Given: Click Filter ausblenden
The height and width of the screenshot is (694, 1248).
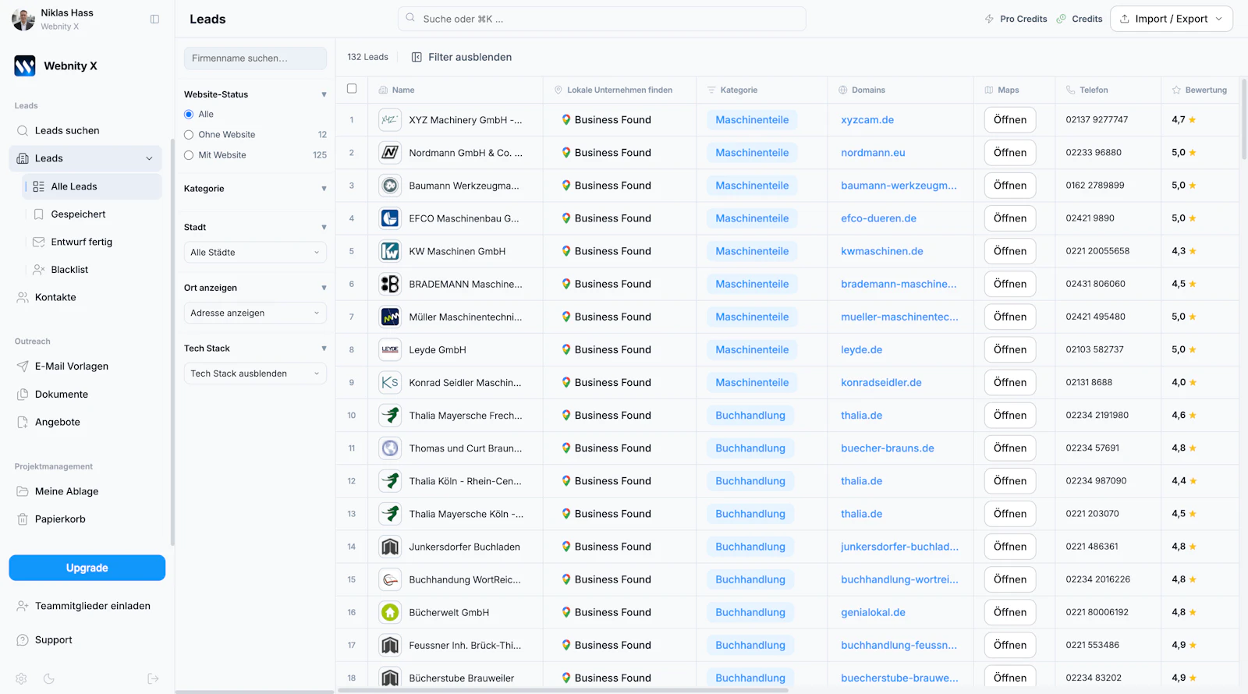Looking at the screenshot, I should click(470, 57).
